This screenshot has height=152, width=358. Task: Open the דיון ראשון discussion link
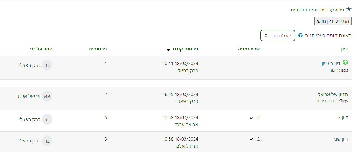(331, 64)
